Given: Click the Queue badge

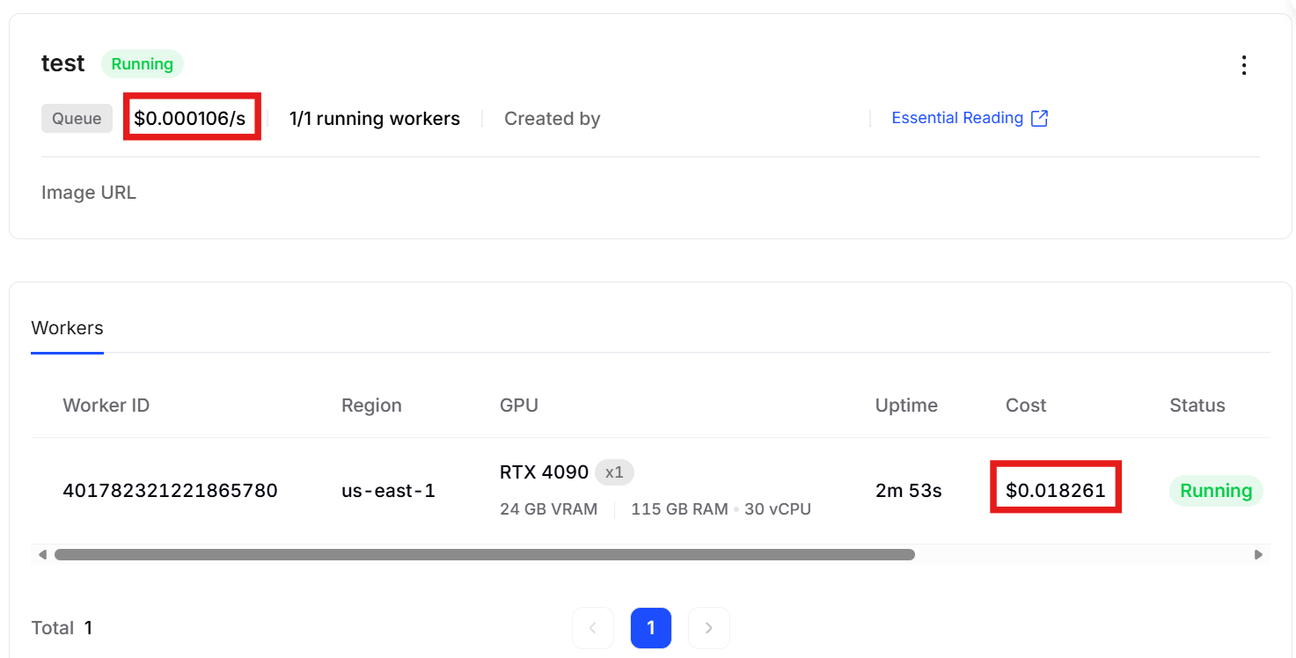Looking at the screenshot, I should click(x=77, y=119).
